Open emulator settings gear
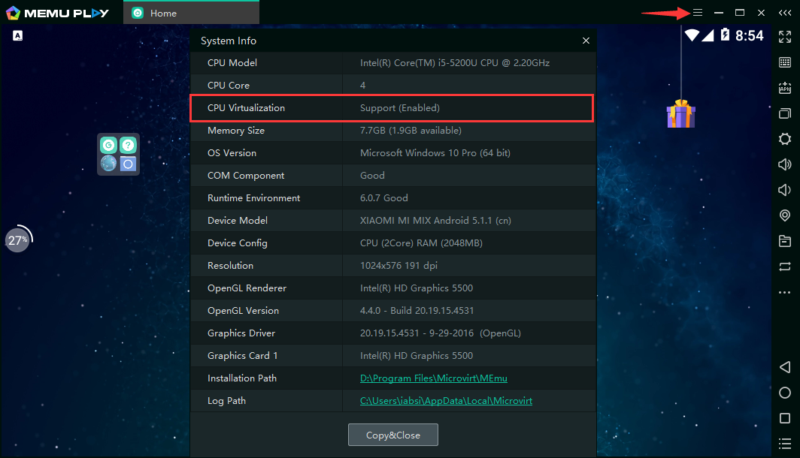The width and height of the screenshot is (800, 458). tap(785, 139)
